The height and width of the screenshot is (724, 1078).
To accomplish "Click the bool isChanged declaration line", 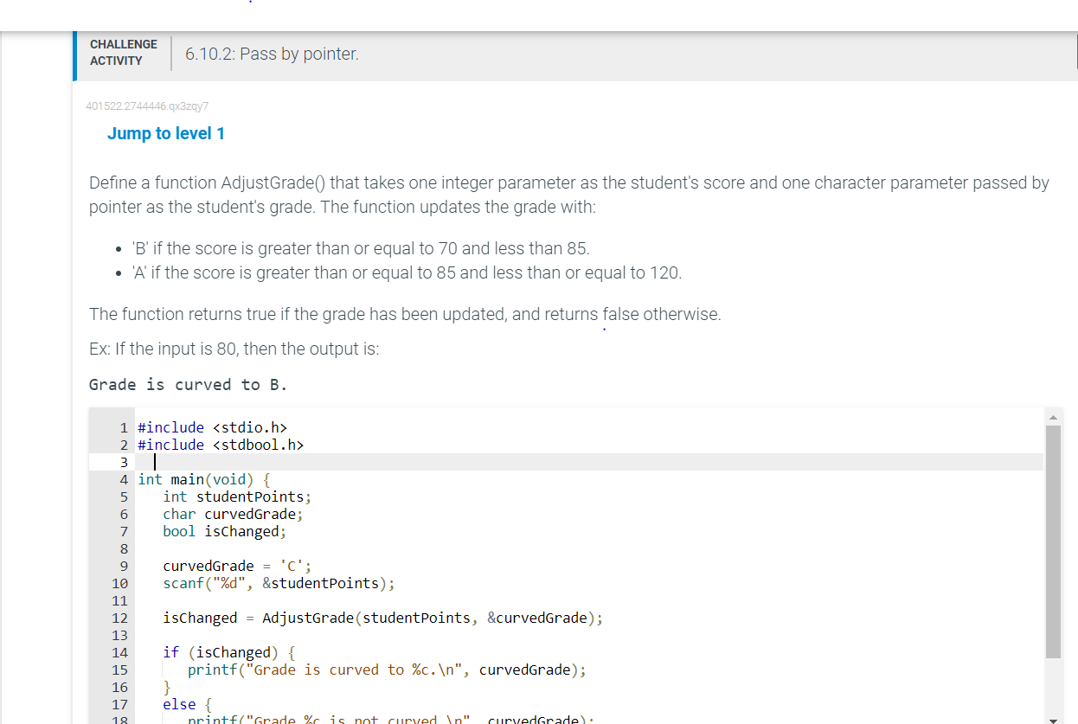I will point(224,530).
